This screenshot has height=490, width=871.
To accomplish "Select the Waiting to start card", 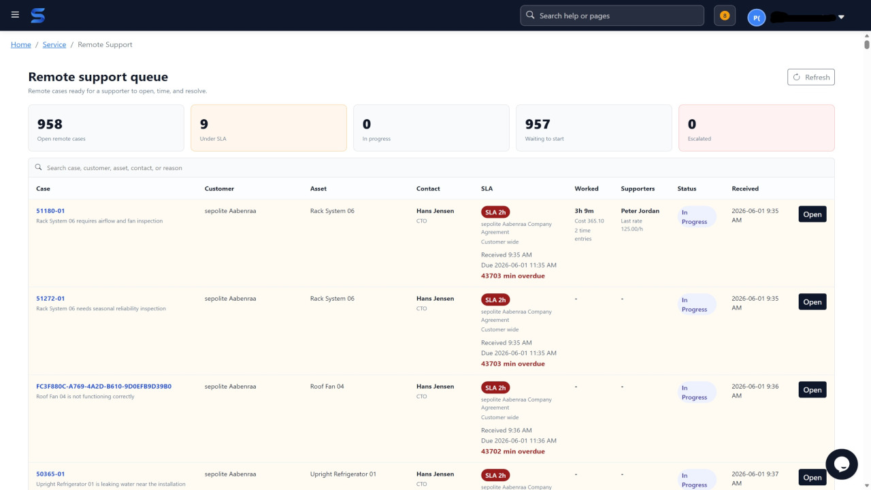I will [594, 128].
